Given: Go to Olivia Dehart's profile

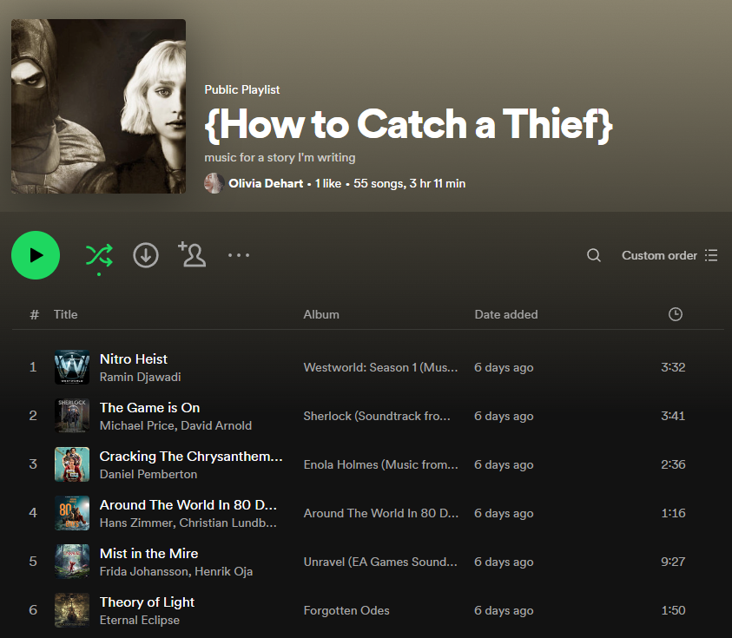Looking at the screenshot, I should [x=266, y=183].
